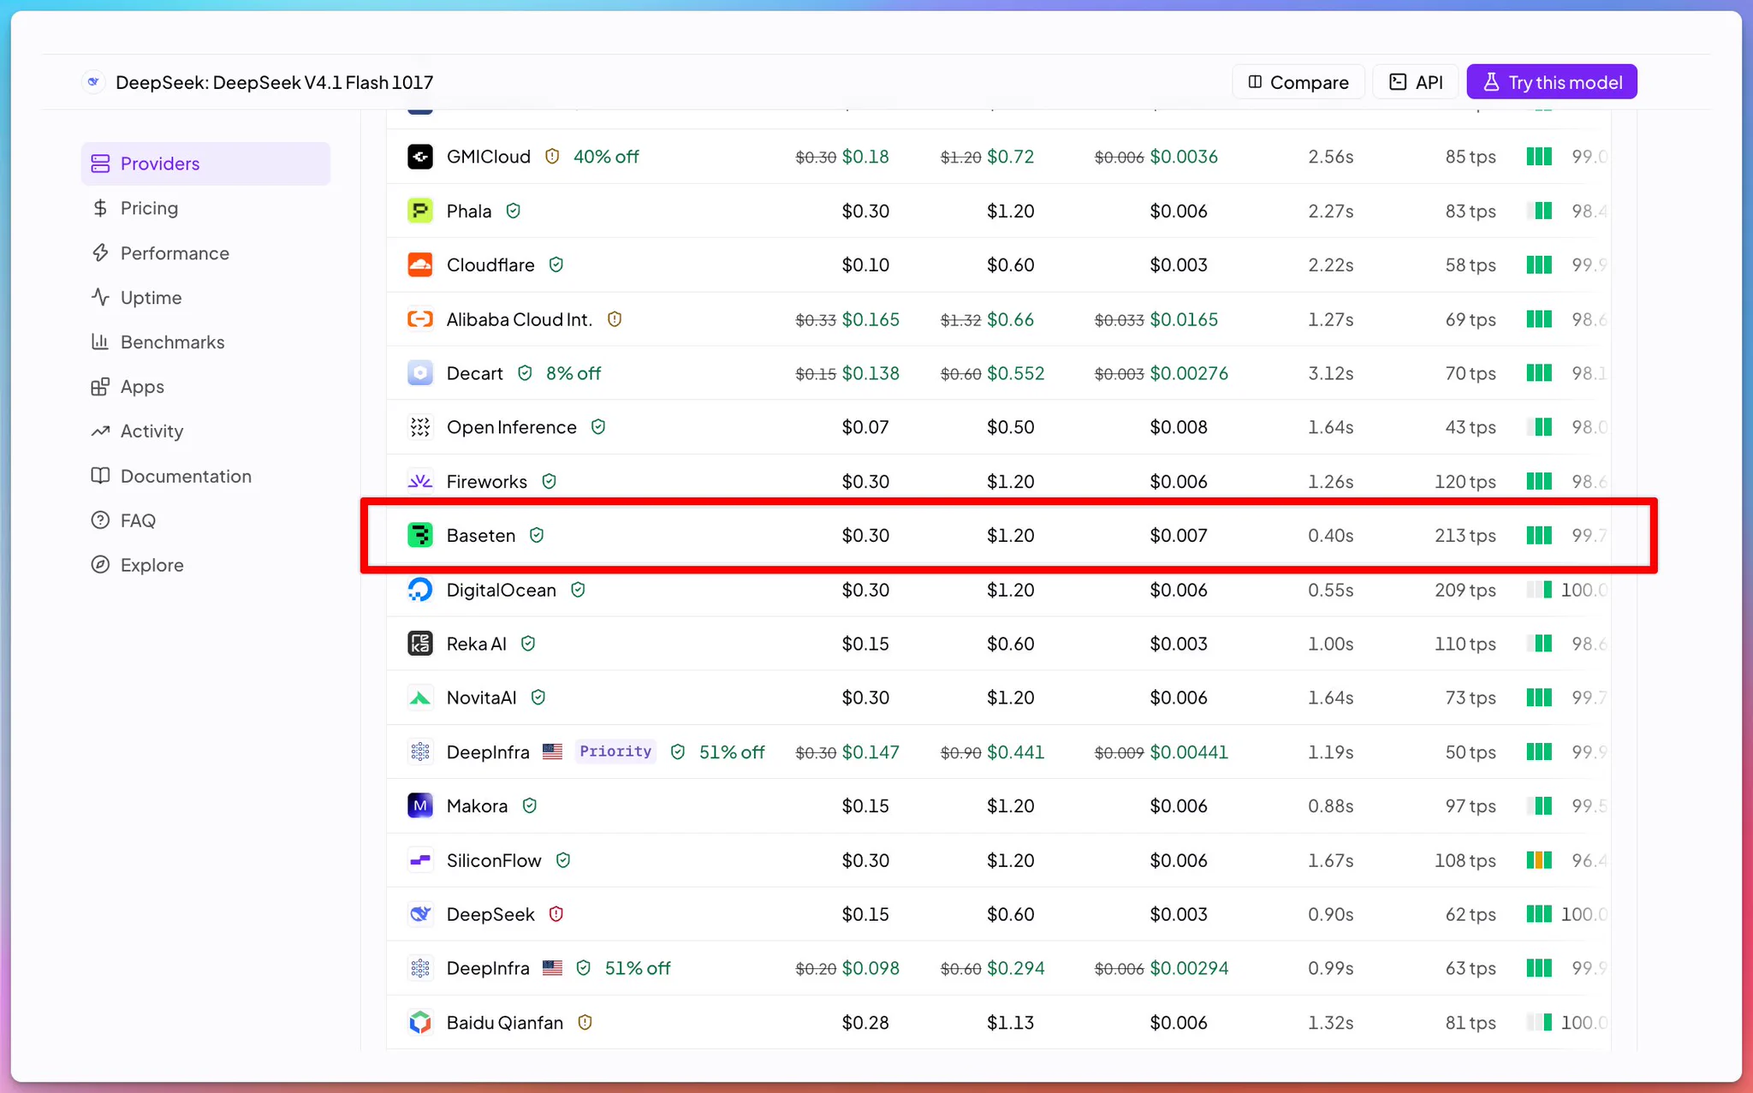Viewport: 1753px width, 1093px height.
Task: Click the Decart provider logo
Action: [419, 373]
